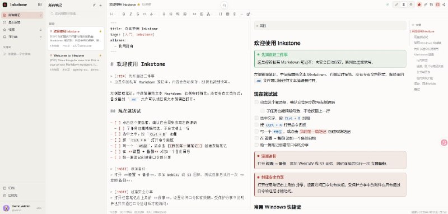Switch to edit-only mode pencil icon
Screen dimensions: 448x214
396,4
